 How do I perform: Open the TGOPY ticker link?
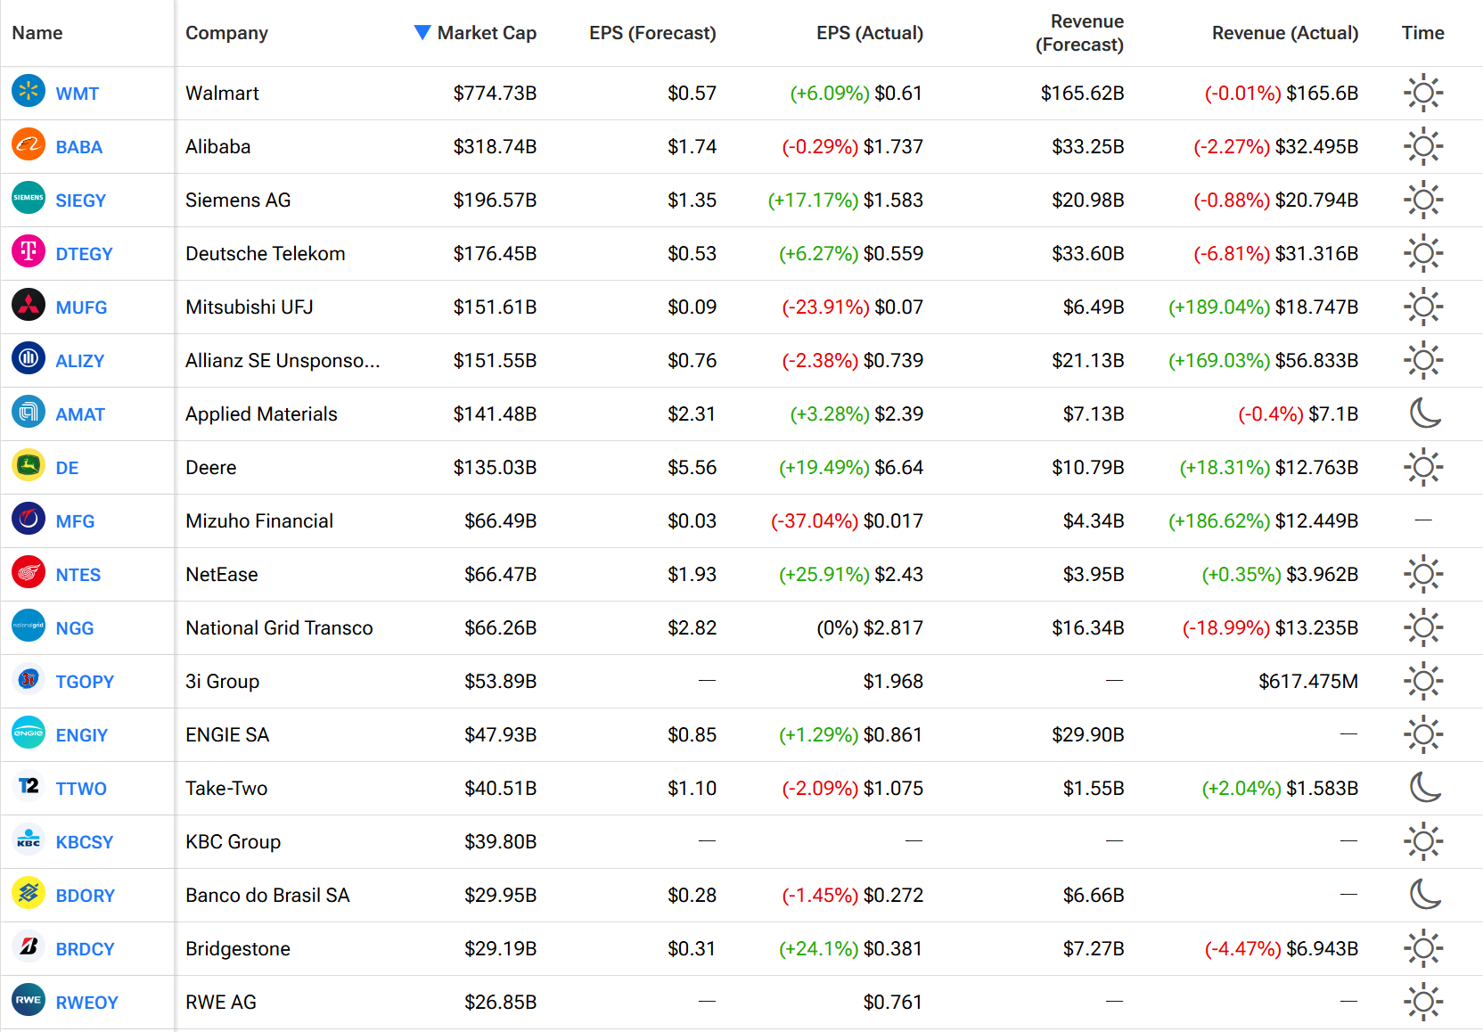(x=85, y=682)
